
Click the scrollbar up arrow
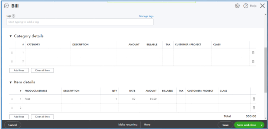(266, 15)
